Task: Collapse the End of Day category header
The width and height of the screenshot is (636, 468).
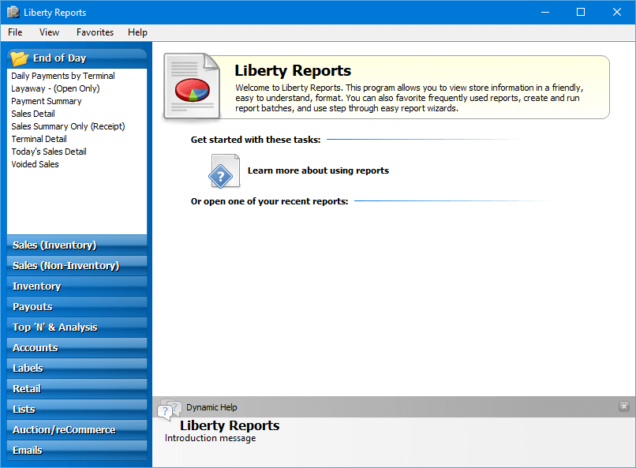Action: [x=77, y=58]
